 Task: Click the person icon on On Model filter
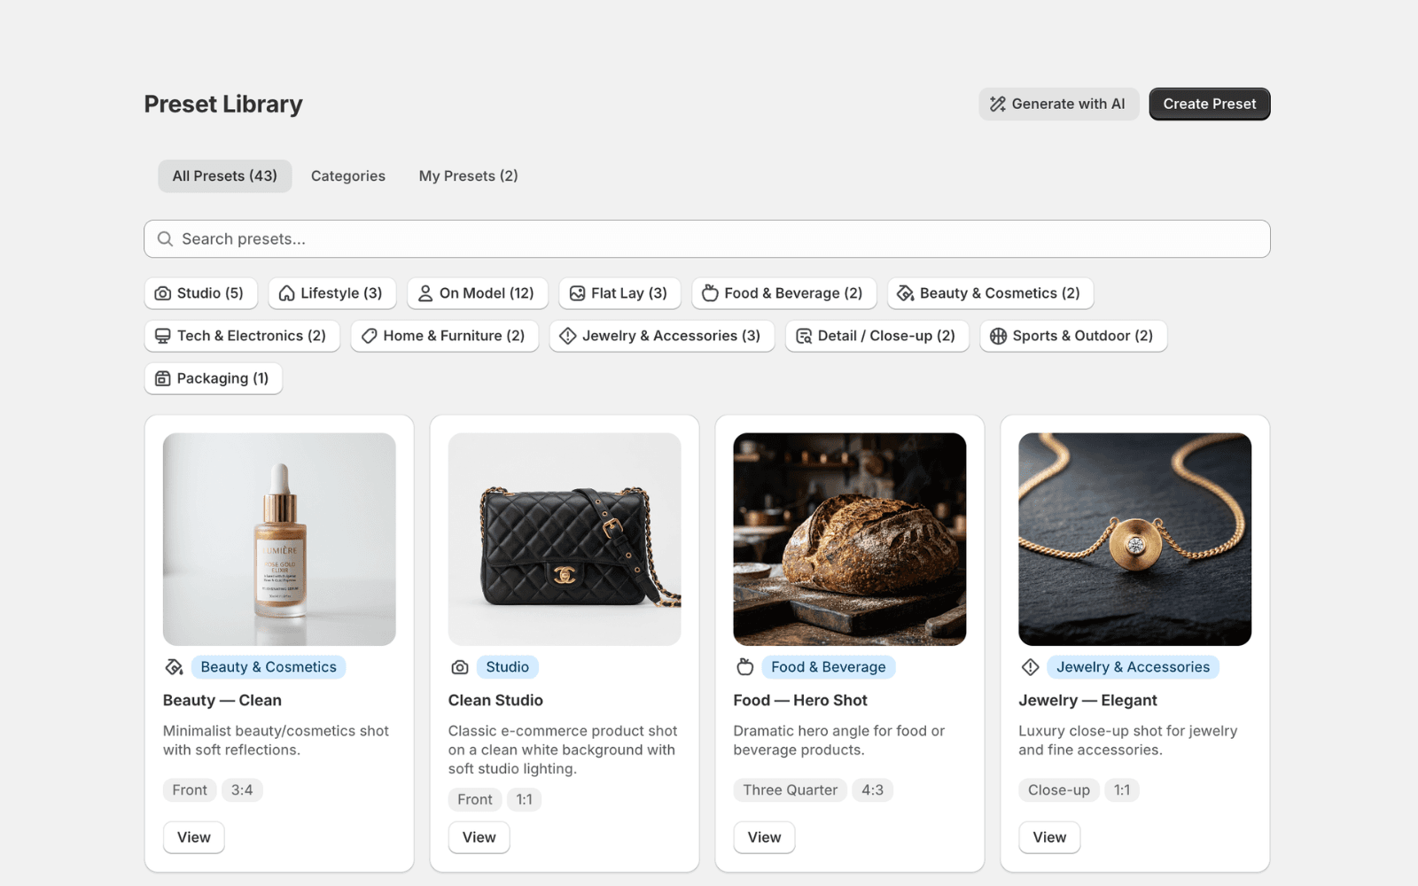[x=425, y=293]
